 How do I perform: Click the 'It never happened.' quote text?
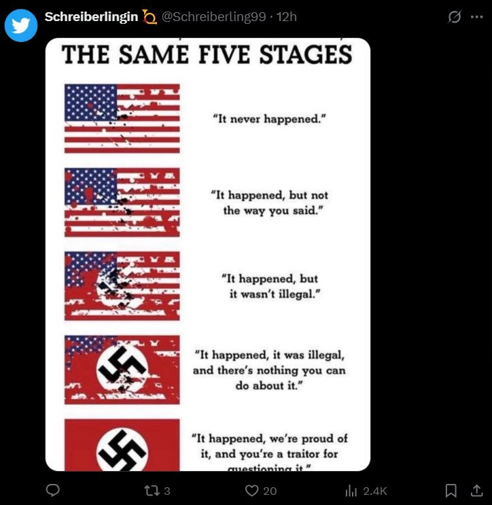[270, 119]
